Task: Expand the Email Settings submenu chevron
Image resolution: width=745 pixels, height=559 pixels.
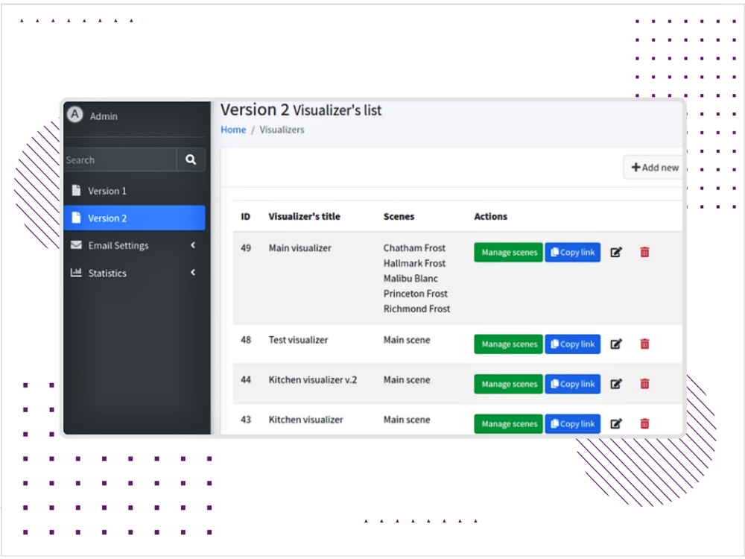Action: (x=193, y=245)
